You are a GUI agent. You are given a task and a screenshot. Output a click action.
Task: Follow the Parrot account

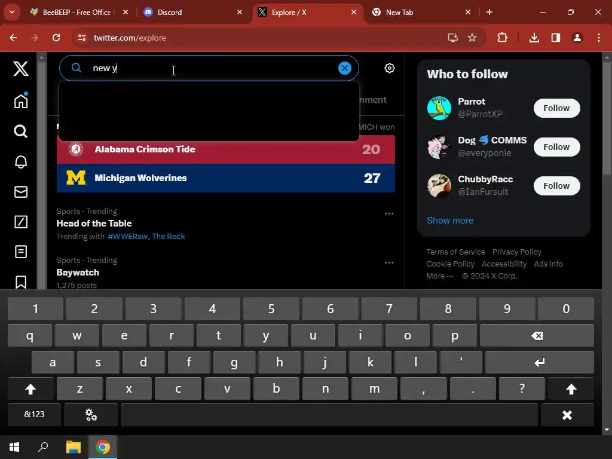(x=556, y=108)
